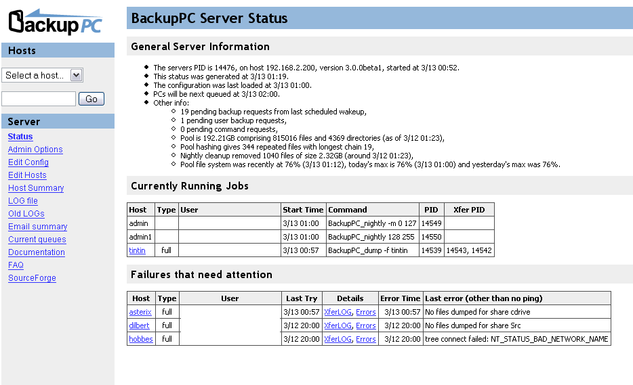Open Email summary page
The image size is (633, 385).
pyautogui.click(x=38, y=227)
